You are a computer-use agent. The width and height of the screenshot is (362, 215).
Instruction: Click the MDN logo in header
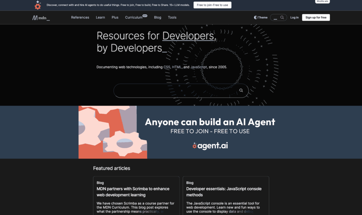pos(41,18)
